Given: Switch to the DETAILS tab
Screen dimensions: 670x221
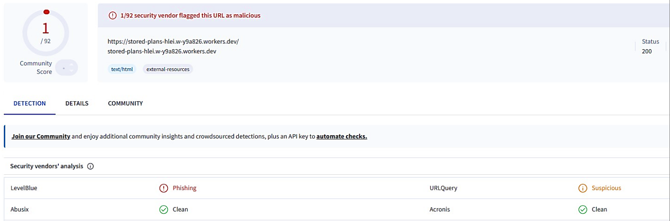Looking at the screenshot, I should pos(77,104).
